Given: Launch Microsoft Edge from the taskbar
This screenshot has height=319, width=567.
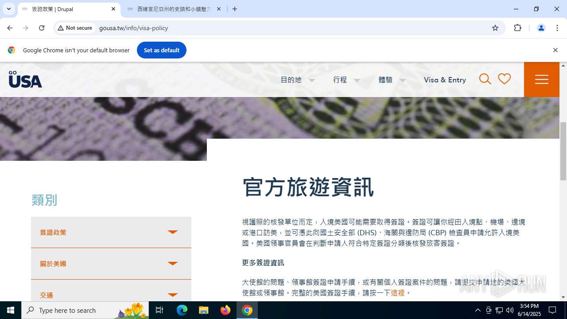Looking at the screenshot, I should tap(182, 310).
